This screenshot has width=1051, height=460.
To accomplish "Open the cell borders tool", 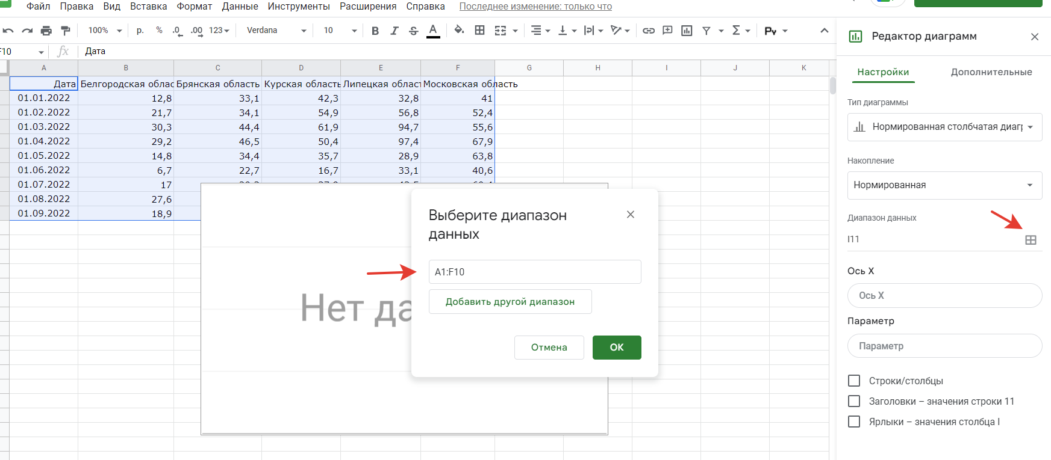I will 479,31.
